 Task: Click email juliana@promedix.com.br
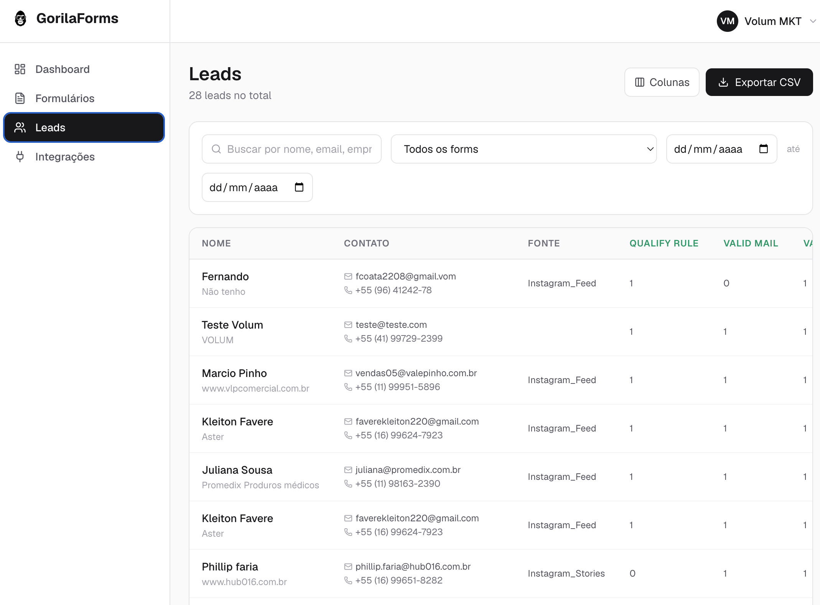[x=408, y=470]
